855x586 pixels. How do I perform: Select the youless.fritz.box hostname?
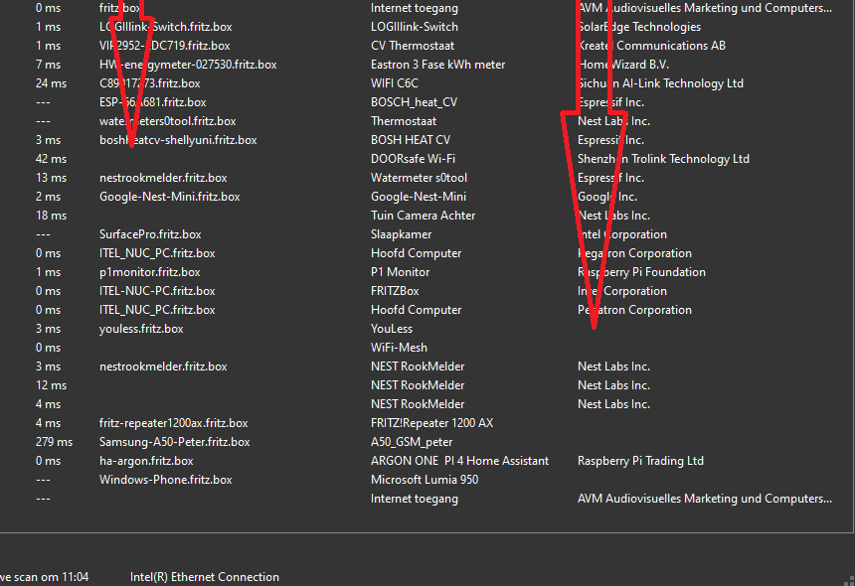[141, 329]
